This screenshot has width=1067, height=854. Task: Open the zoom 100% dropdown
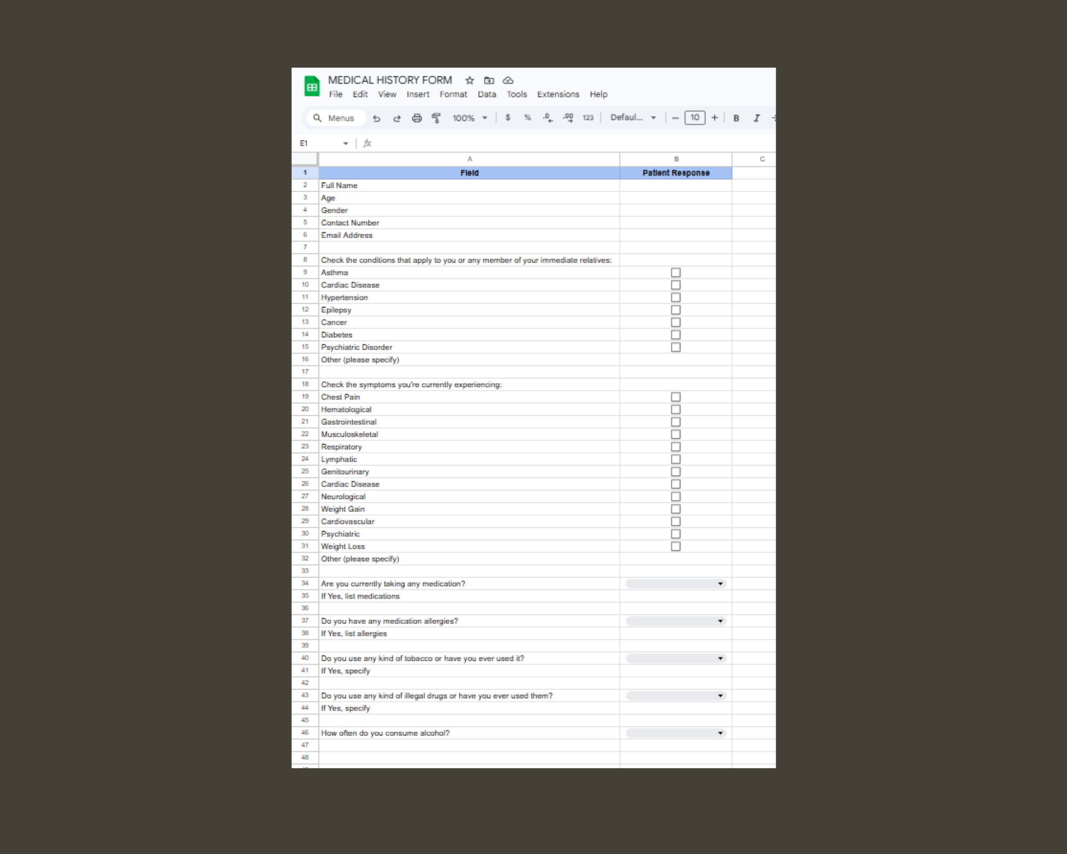469,118
